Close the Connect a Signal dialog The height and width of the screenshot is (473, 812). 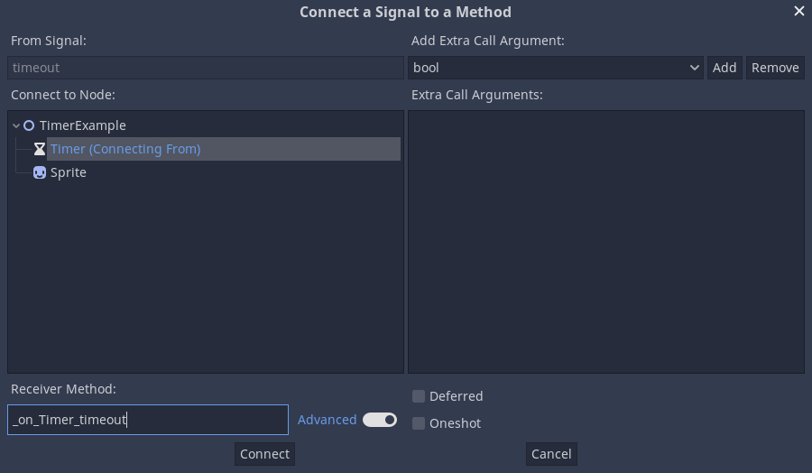click(x=798, y=12)
